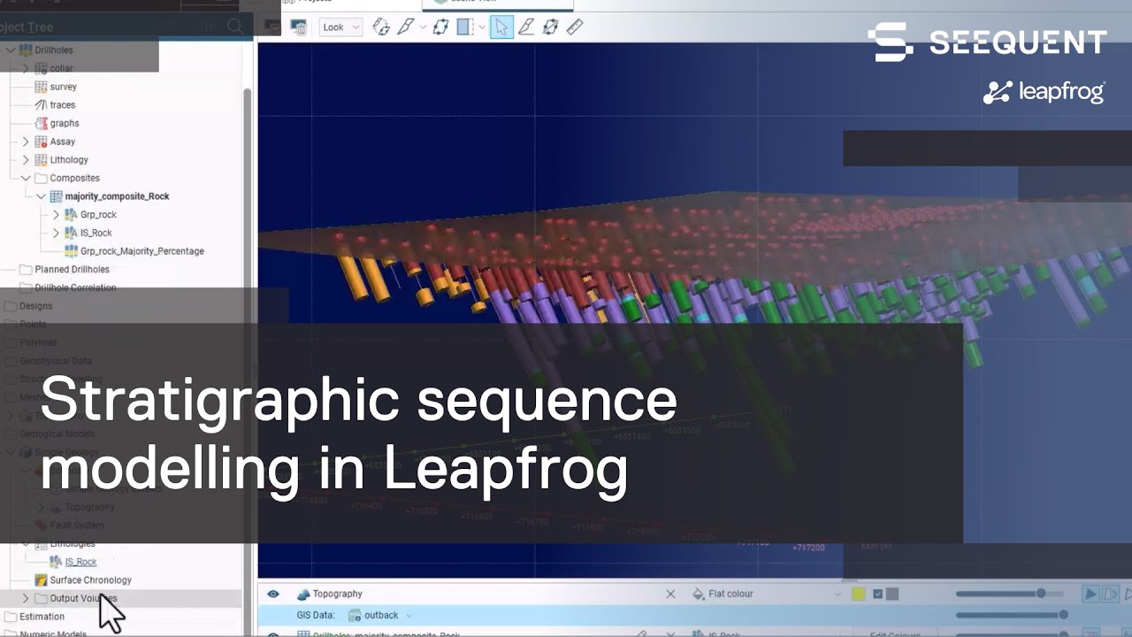Image resolution: width=1132 pixels, height=637 pixels.
Task: Click the Grp_rock_Majority_Percentage column icon
Action: 72,251
